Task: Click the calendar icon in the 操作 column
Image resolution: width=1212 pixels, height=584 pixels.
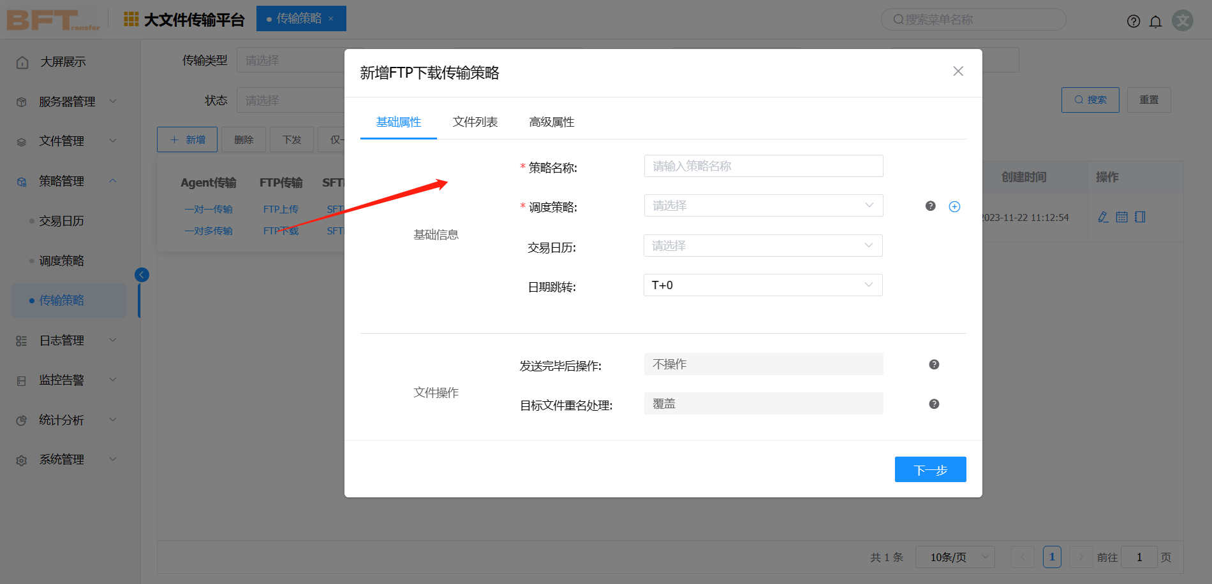Action: (1121, 217)
